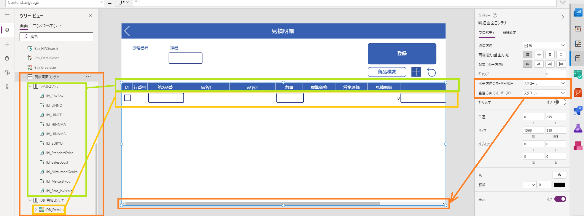The width and height of the screenshot is (584, 217).
Task: Select Btn_CreateLin in the tree
Action: [45, 67]
